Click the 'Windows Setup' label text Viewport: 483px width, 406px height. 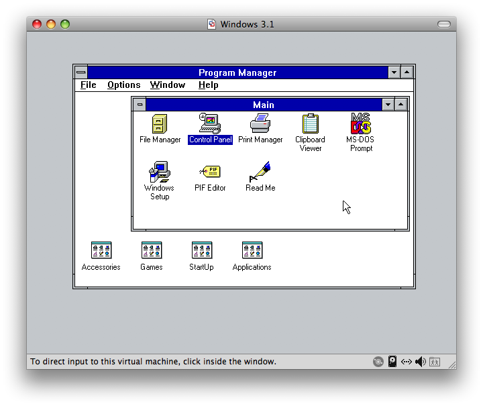point(159,192)
